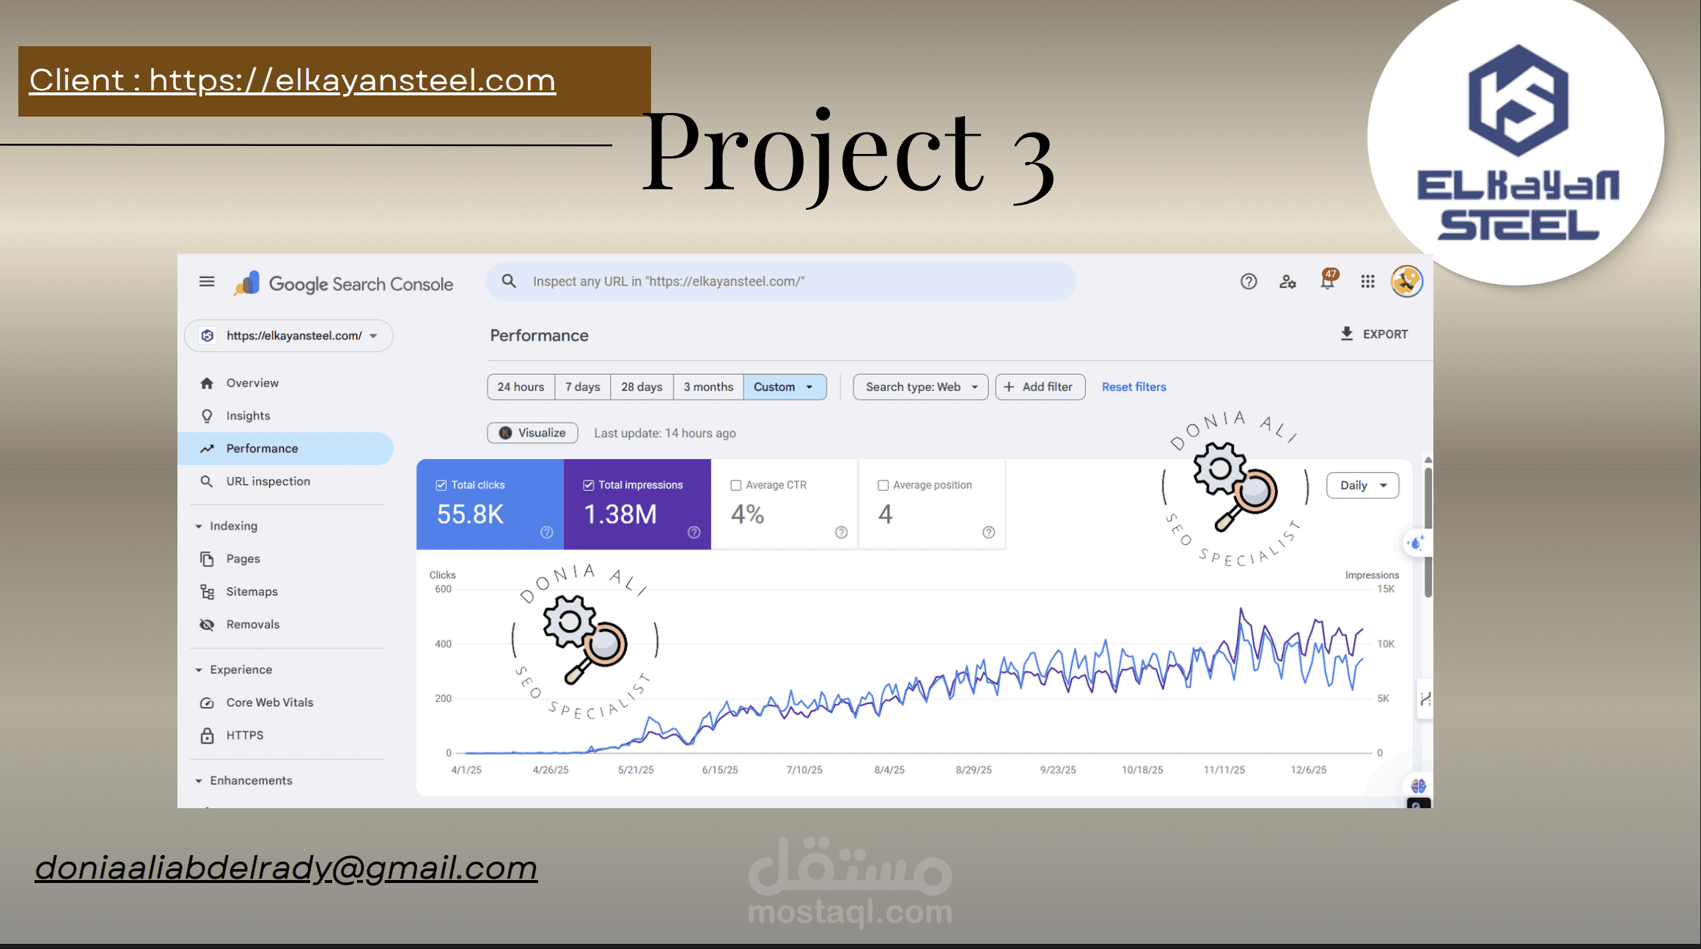Open the Google apps grid
Image resolution: width=1701 pixels, height=949 pixels.
[x=1367, y=281]
